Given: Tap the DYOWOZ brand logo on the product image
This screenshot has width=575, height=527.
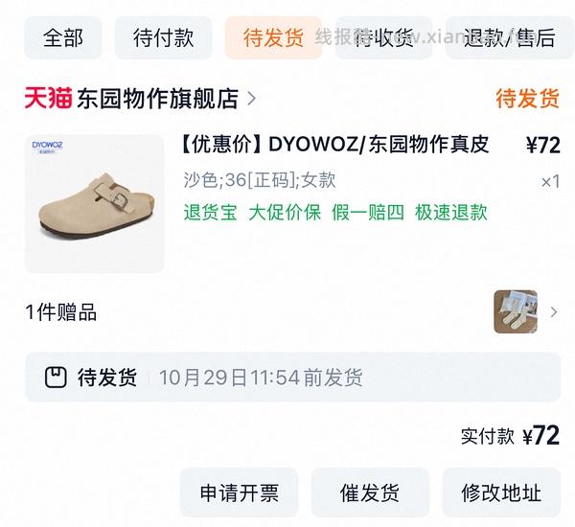Looking at the screenshot, I should tap(47, 147).
